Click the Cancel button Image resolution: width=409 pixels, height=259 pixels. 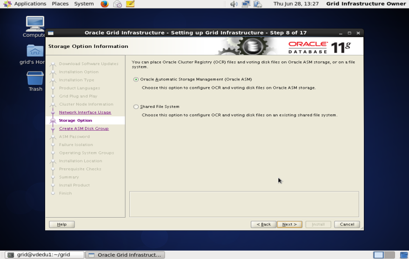[347, 224]
